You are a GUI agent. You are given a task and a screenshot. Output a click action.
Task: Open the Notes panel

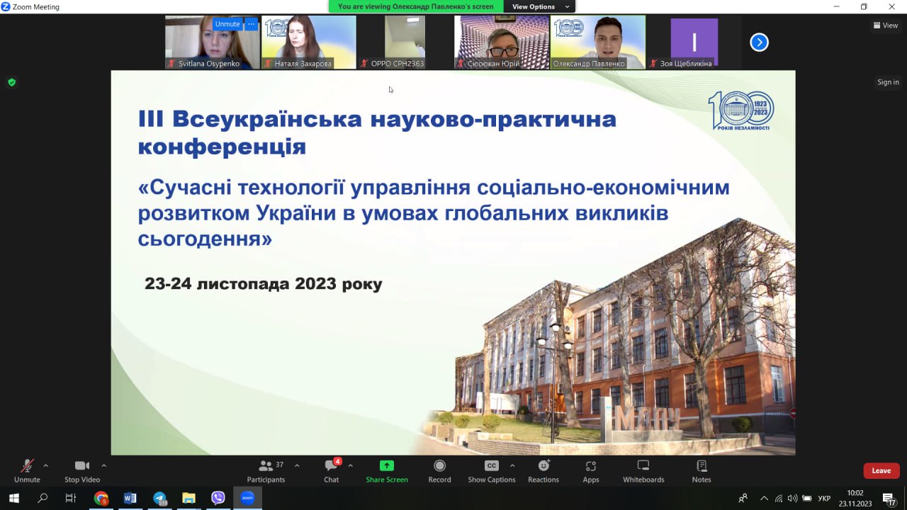[x=702, y=470]
